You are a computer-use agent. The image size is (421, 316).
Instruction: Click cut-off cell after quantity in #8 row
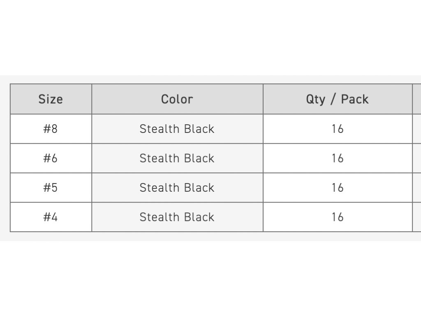click(x=417, y=129)
